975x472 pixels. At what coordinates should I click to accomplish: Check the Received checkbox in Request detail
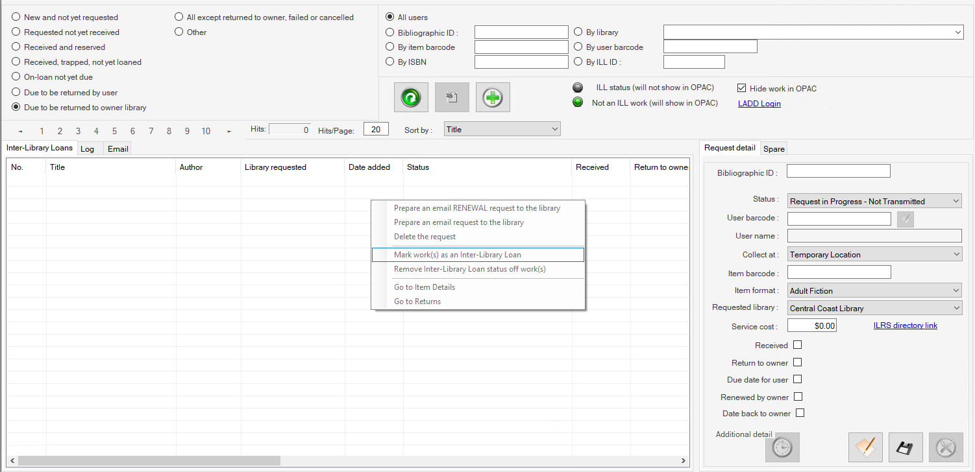(798, 345)
